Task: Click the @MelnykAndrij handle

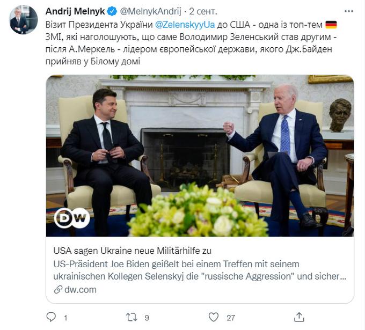Action: (x=151, y=11)
